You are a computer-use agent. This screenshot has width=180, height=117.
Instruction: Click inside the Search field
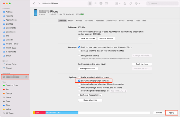click(162, 4)
